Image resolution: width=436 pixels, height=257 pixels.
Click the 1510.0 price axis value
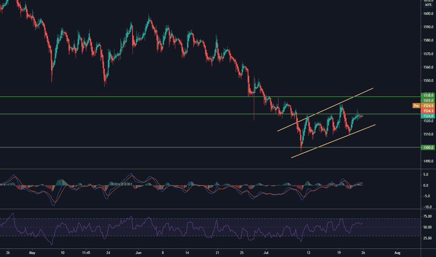pyautogui.click(x=428, y=134)
